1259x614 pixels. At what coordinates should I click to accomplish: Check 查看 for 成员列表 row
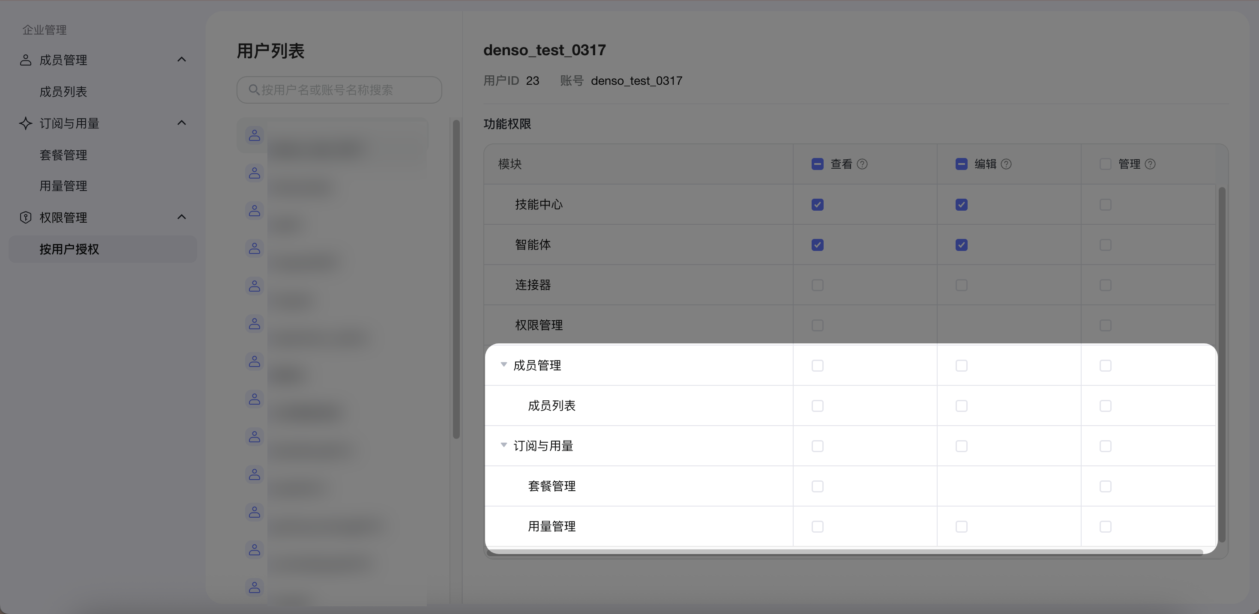click(x=817, y=406)
